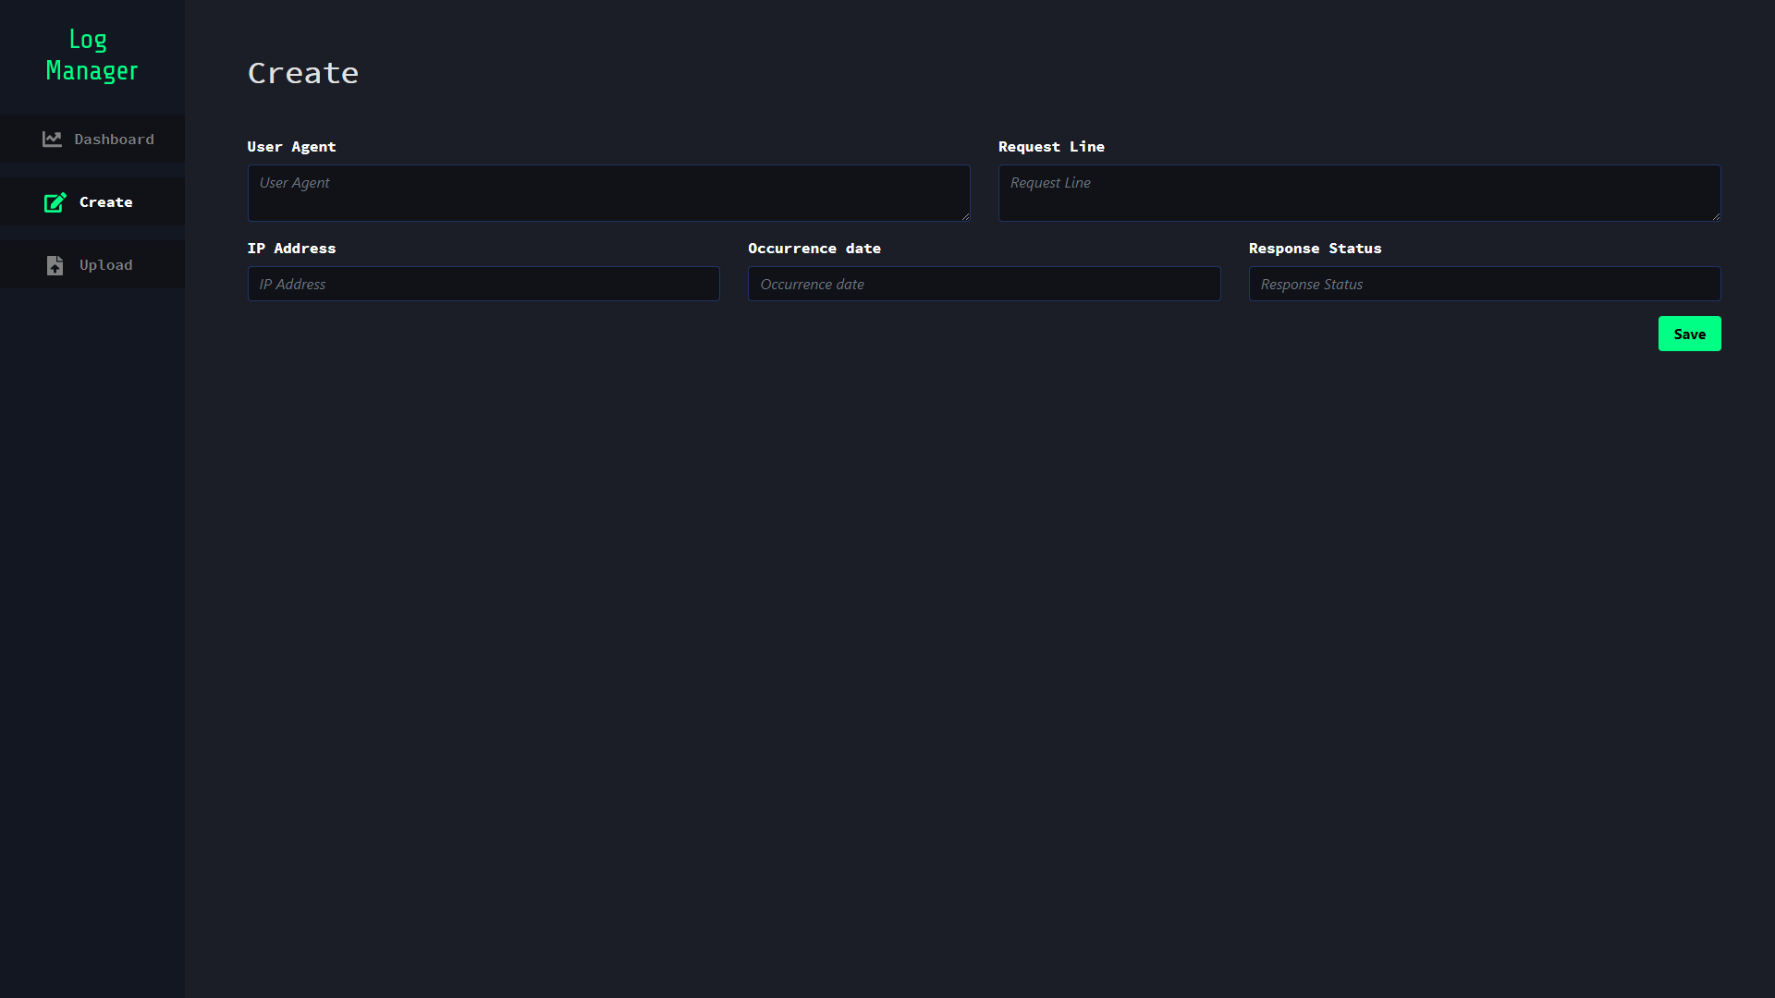Image resolution: width=1775 pixels, height=998 pixels.
Task: Click the Response Status input field
Action: pos(1484,284)
